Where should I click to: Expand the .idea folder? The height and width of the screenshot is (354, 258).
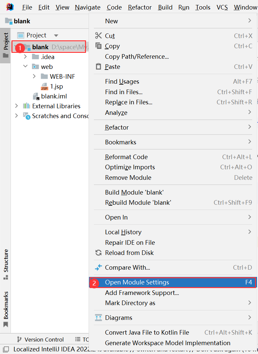[x=25, y=57]
